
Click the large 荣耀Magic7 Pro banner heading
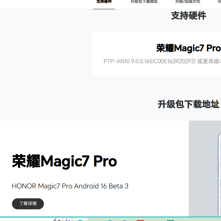click(x=64, y=161)
